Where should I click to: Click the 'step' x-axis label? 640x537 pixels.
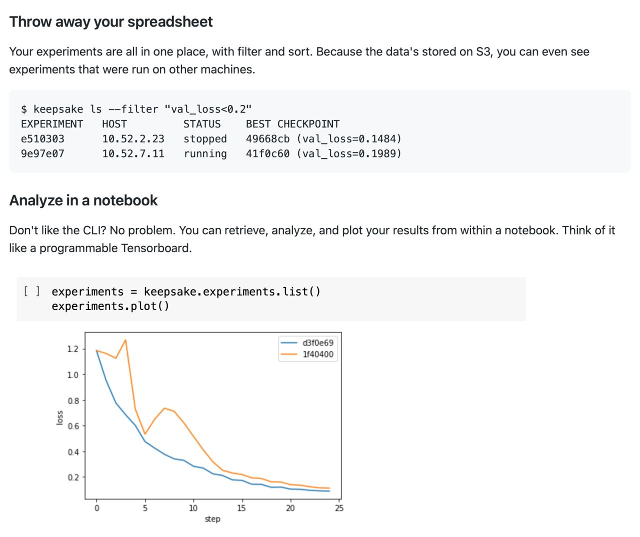point(212,519)
